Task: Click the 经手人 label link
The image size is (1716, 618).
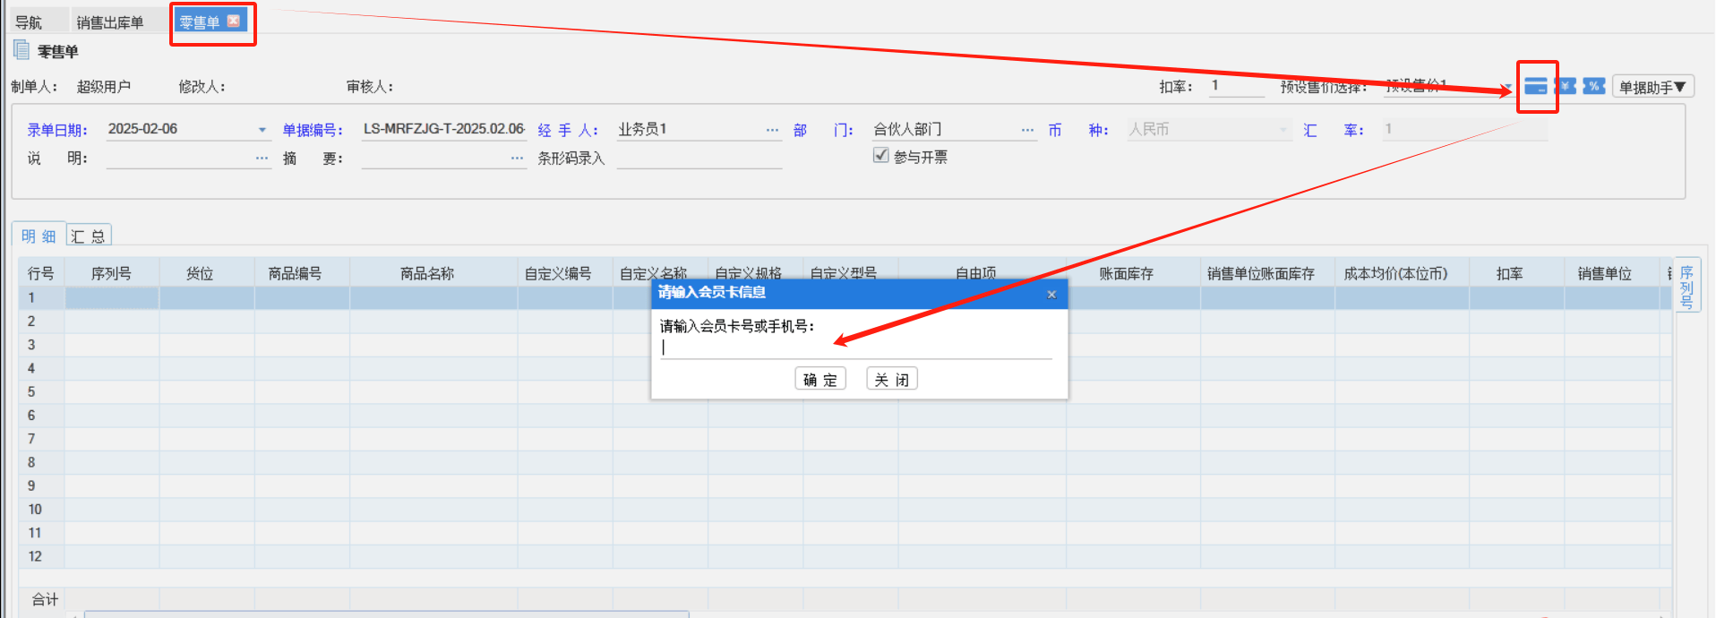Action: 568,130
